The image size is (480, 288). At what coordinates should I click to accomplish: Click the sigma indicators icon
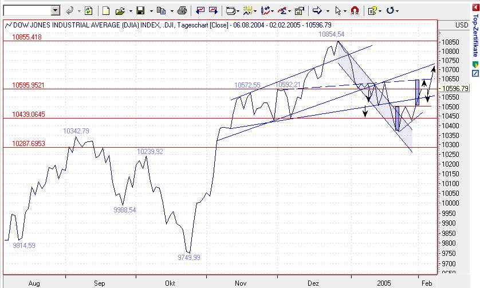tap(282, 11)
